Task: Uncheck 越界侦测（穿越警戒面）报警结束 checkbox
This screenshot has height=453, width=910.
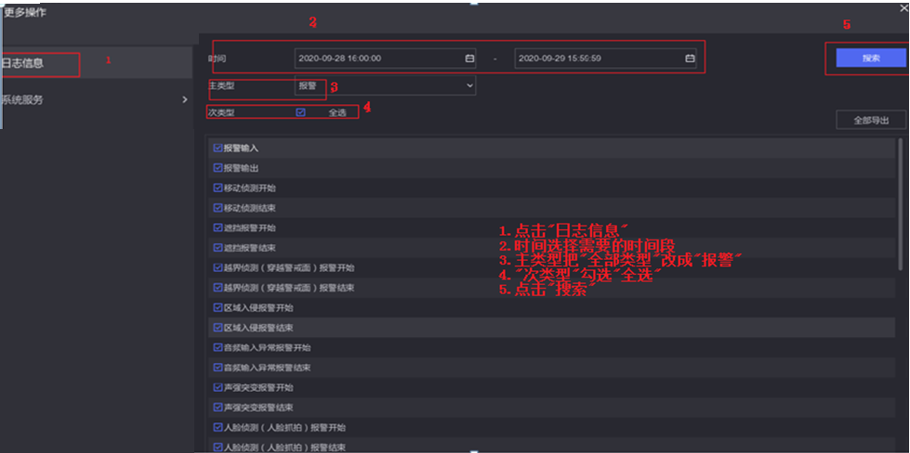Action: point(218,288)
